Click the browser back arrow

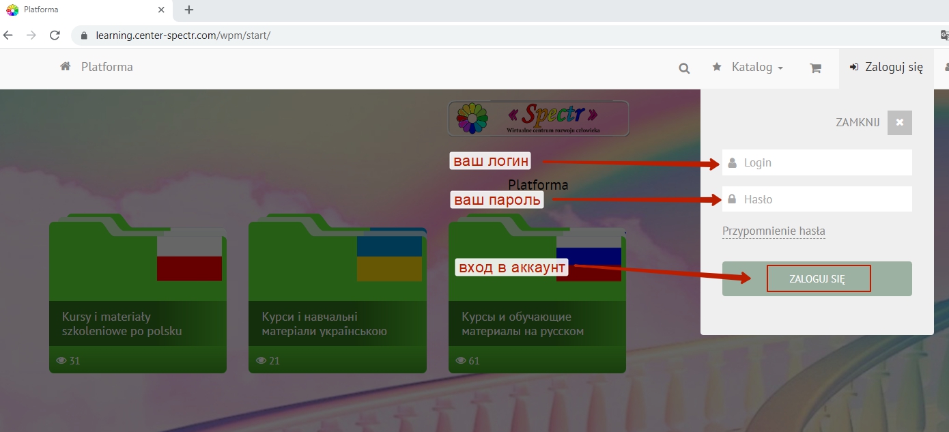coord(8,35)
